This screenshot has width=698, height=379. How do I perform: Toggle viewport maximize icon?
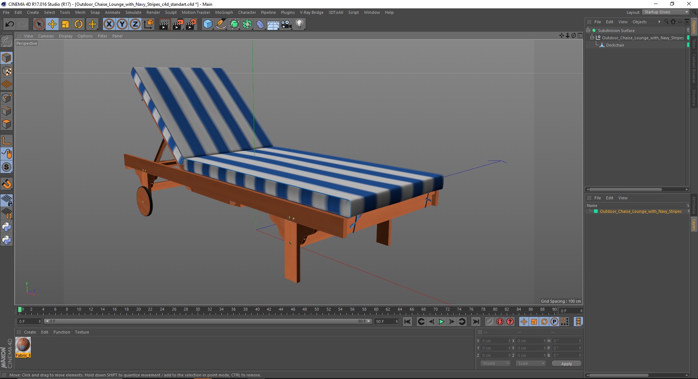[580, 36]
